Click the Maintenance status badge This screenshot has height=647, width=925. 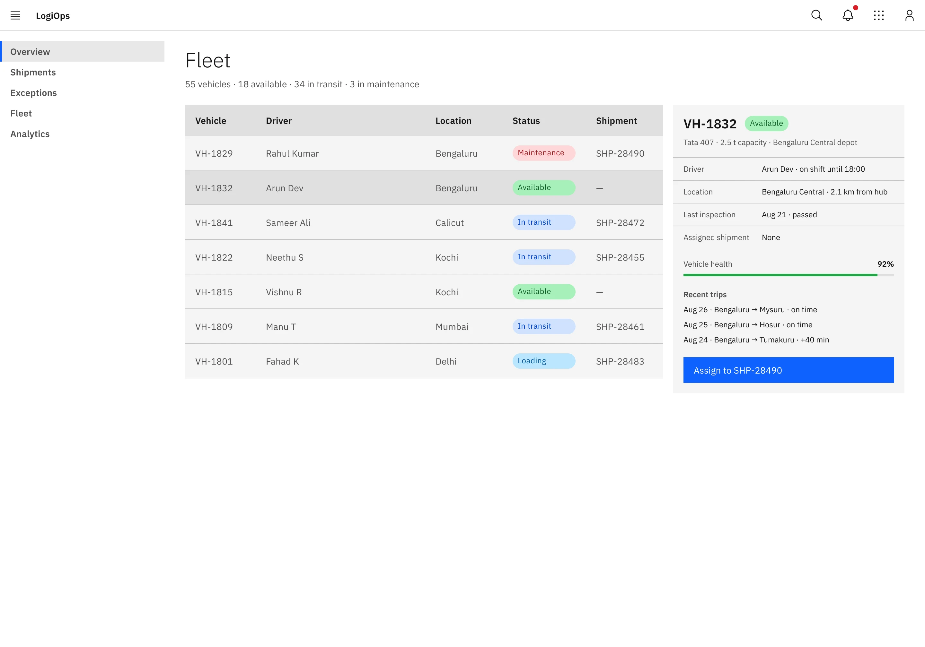point(543,152)
